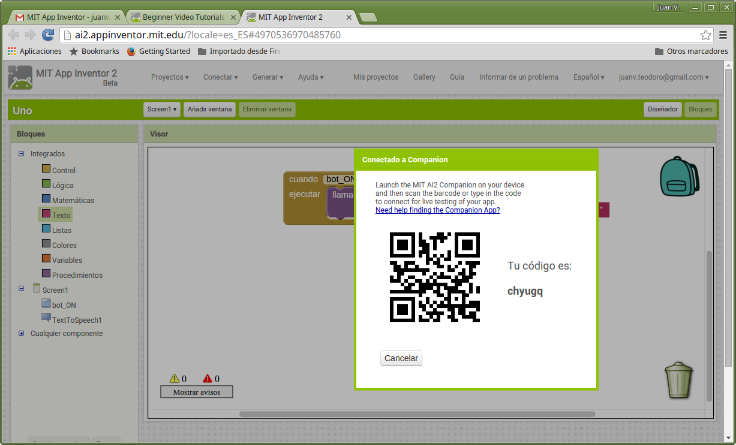736x445 pixels.
Task: Switch to the Diseñador view
Action: tap(662, 110)
